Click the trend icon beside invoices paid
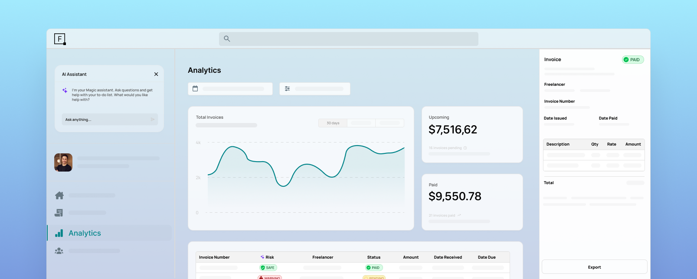The width and height of the screenshot is (697, 279). pyautogui.click(x=459, y=215)
